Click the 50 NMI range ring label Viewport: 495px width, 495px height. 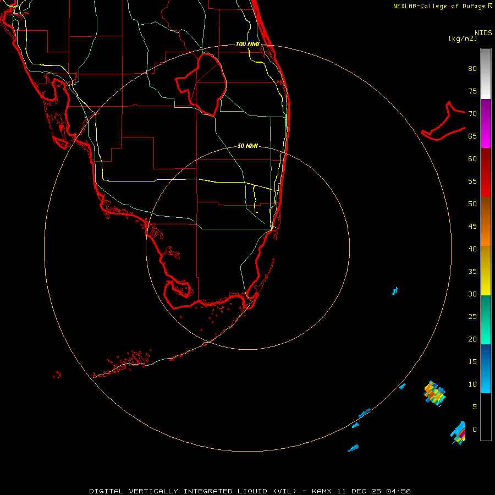coord(248,146)
